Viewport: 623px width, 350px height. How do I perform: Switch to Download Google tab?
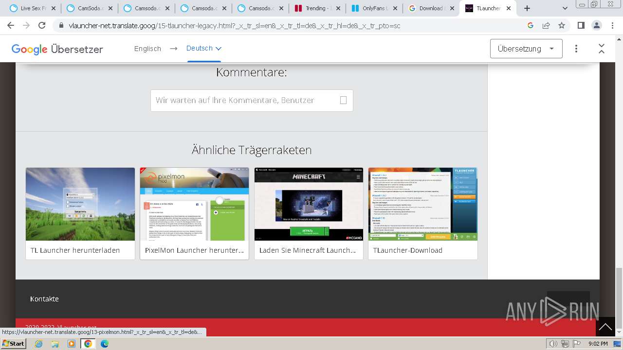(431, 8)
